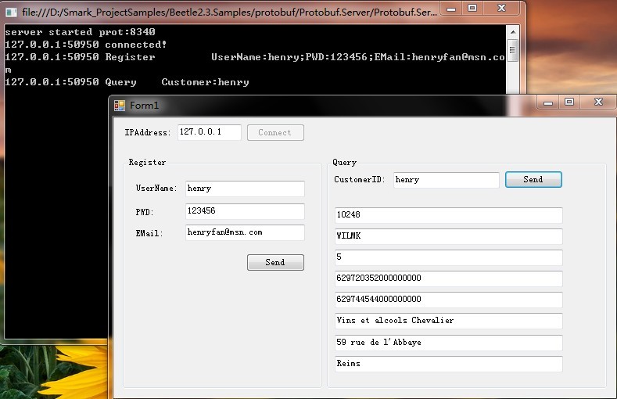Viewport: 617px width, 399px height.
Task: Click the UserName field containing henry
Action: [245, 189]
